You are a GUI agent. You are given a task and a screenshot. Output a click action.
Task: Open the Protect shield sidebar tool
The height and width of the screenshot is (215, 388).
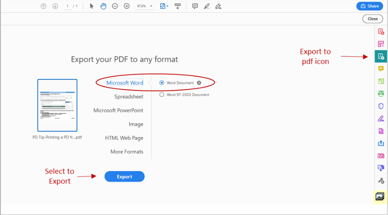[381, 106]
